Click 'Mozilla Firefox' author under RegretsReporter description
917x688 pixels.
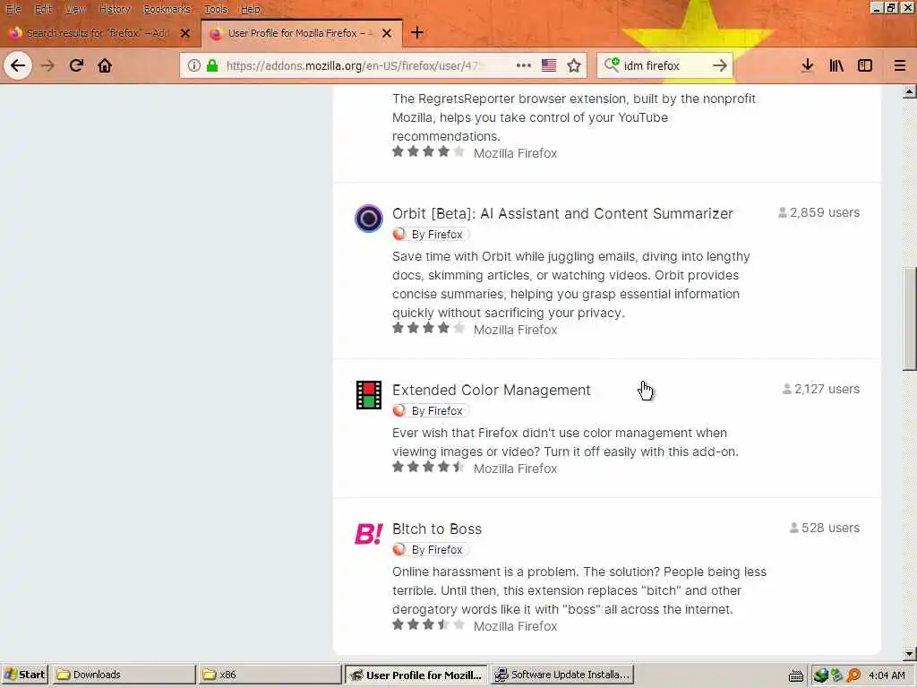point(515,153)
